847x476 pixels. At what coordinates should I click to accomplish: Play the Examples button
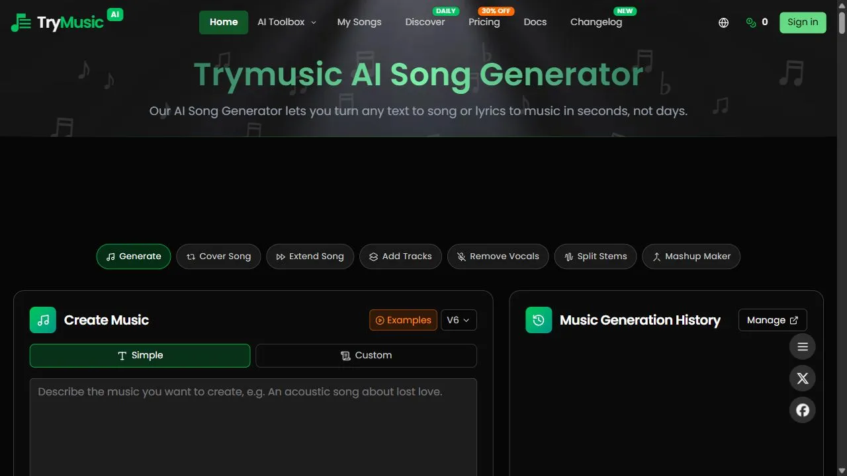(403, 320)
